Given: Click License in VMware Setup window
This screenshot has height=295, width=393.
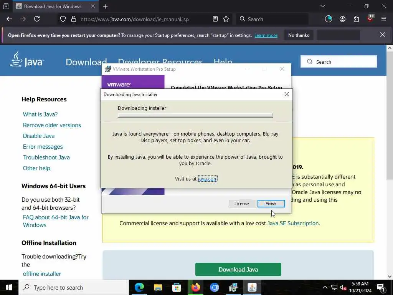Looking at the screenshot, I should pyautogui.click(x=242, y=204).
